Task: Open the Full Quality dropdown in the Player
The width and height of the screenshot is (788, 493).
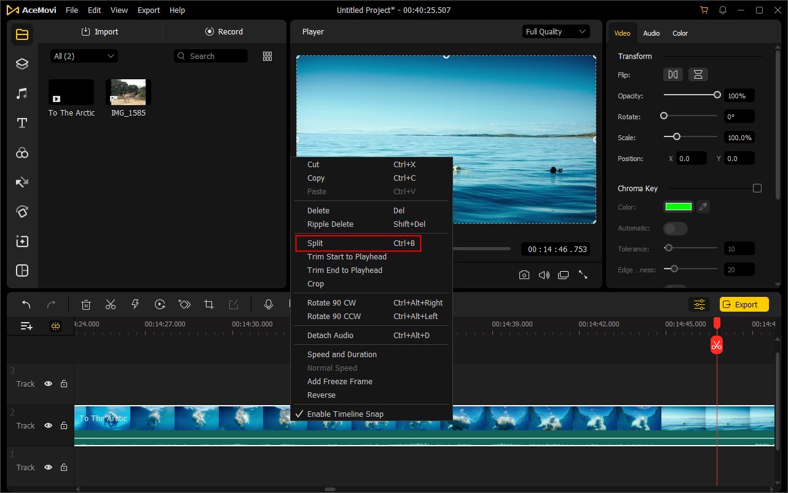Action: (x=555, y=31)
